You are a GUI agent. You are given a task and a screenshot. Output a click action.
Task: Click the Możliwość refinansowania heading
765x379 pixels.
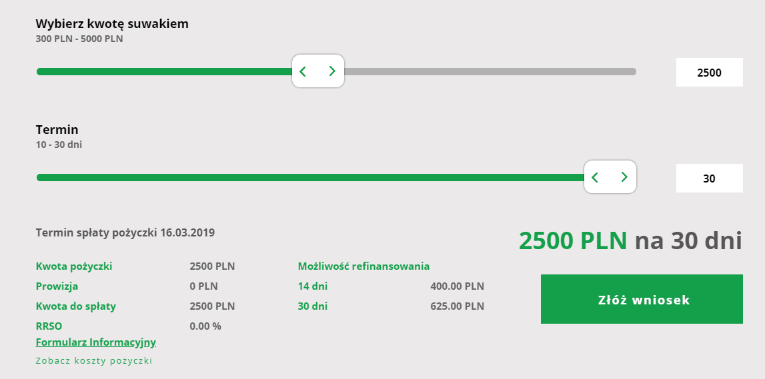coord(363,266)
